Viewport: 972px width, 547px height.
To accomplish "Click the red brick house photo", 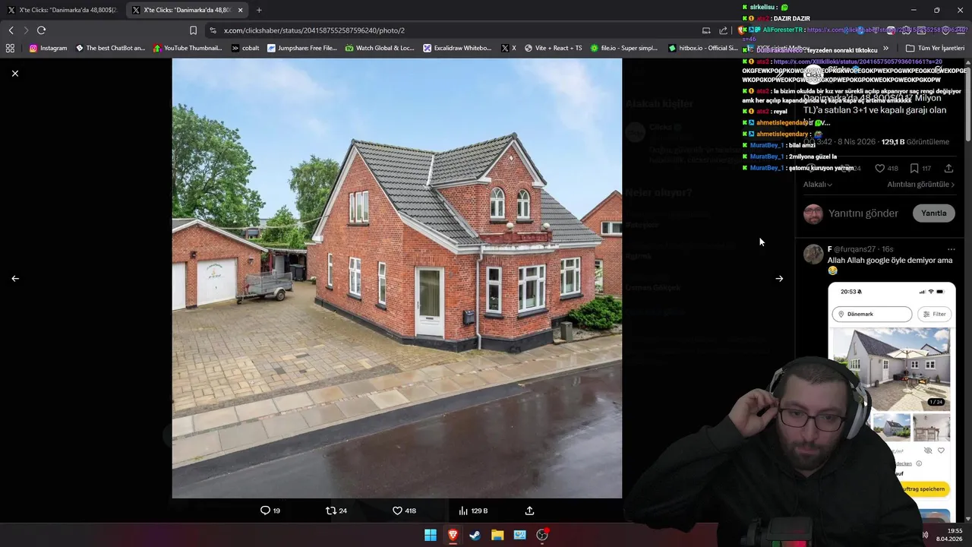I will pyautogui.click(x=396, y=278).
